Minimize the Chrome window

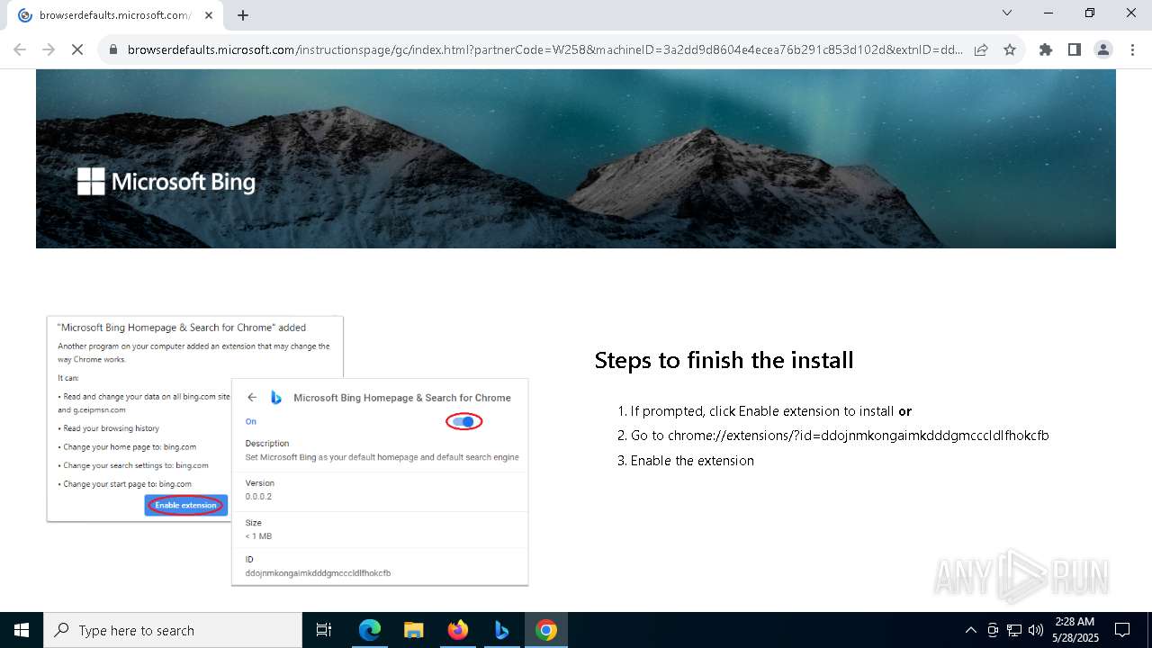click(1048, 13)
